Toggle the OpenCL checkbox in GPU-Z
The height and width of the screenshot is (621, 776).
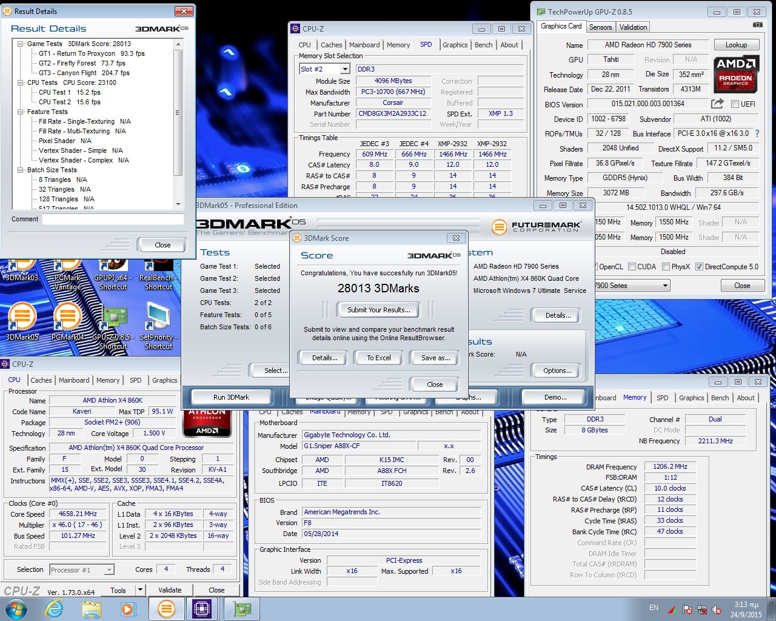594,267
